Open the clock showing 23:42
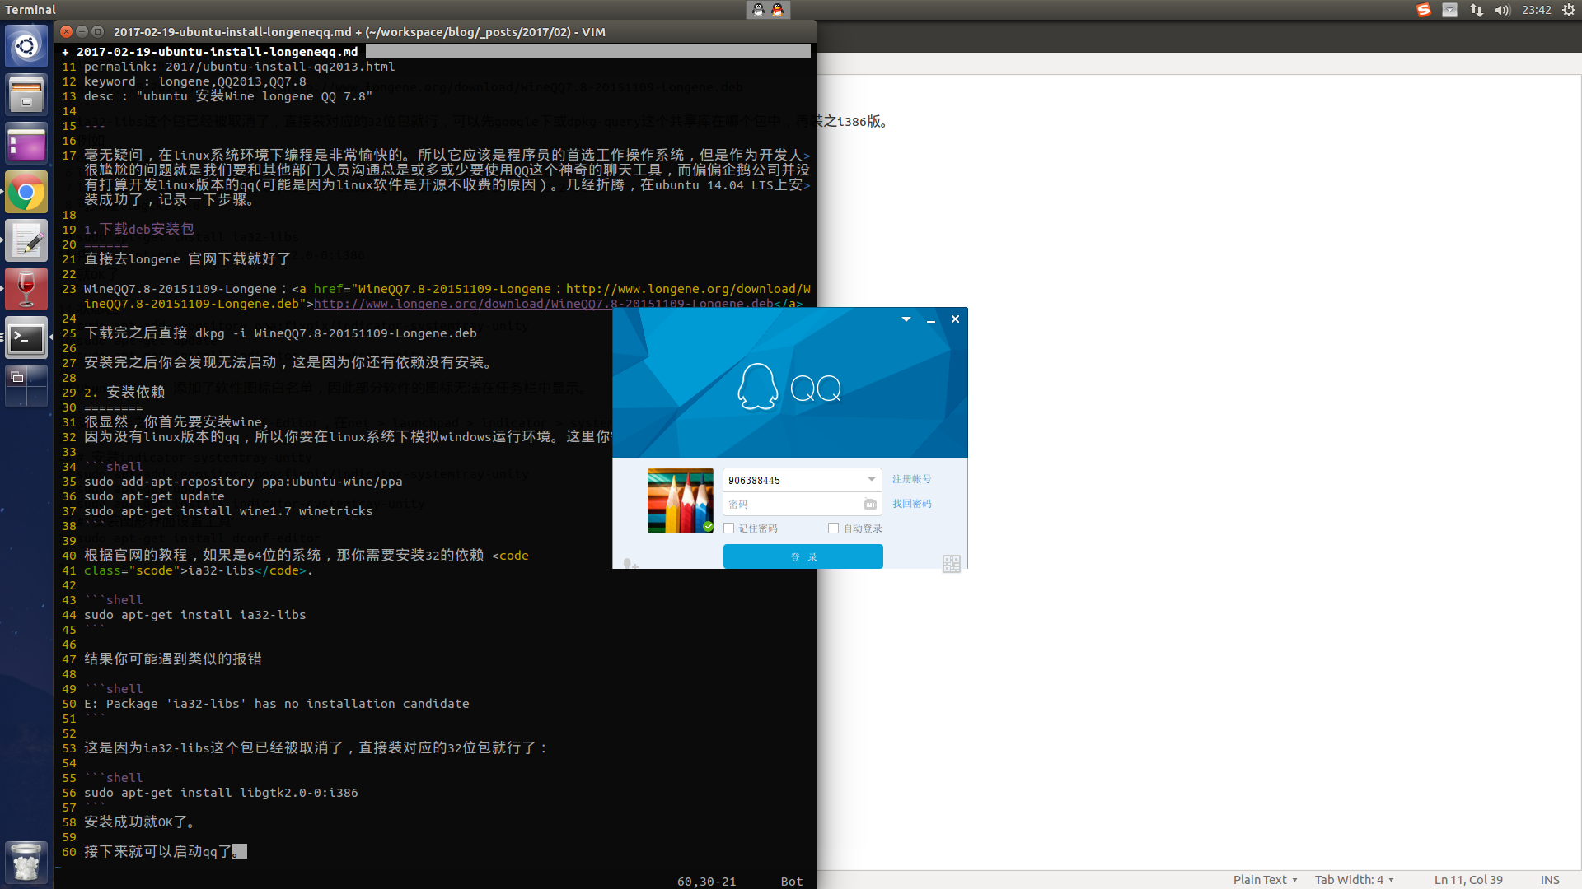This screenshot has width=1582, height=889. tap(1537, 10)
